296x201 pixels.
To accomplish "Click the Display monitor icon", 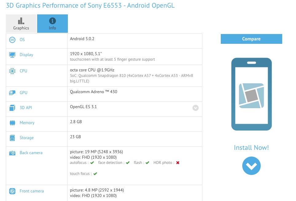I will coord(12,55).
